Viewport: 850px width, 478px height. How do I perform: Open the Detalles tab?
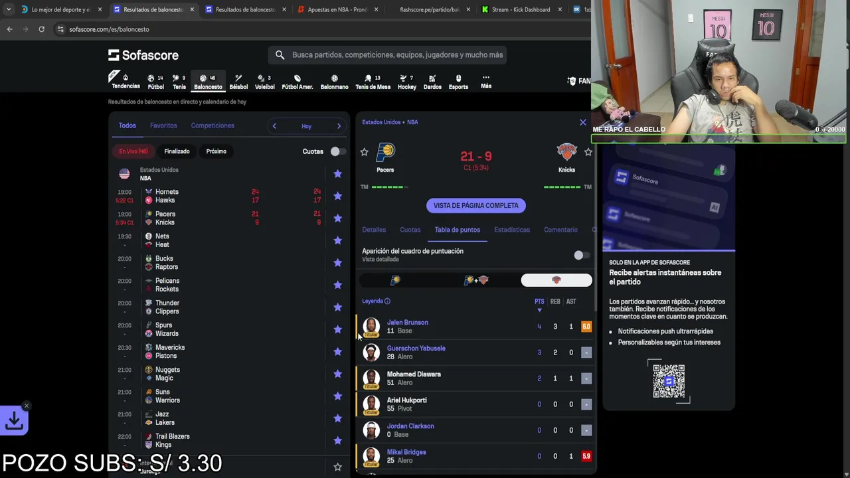(374, 230)
